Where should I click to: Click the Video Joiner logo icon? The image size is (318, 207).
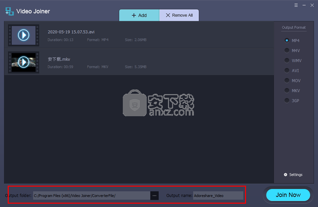click(x=9, y=11)
